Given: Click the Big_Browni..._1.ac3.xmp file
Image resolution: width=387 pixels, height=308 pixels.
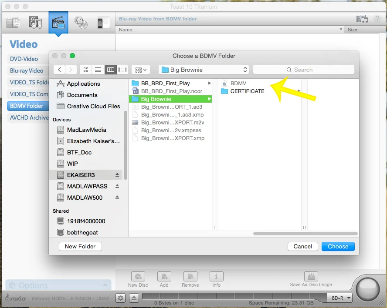Looking at the screenshot, I should 172,115.
